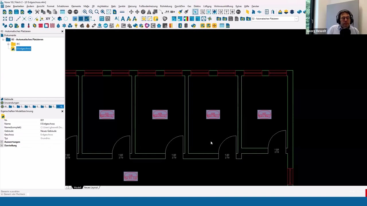The height and width of the screenshot is (206, 367).
Task: Click the XY coordinates icon
Action: point(48,19)
